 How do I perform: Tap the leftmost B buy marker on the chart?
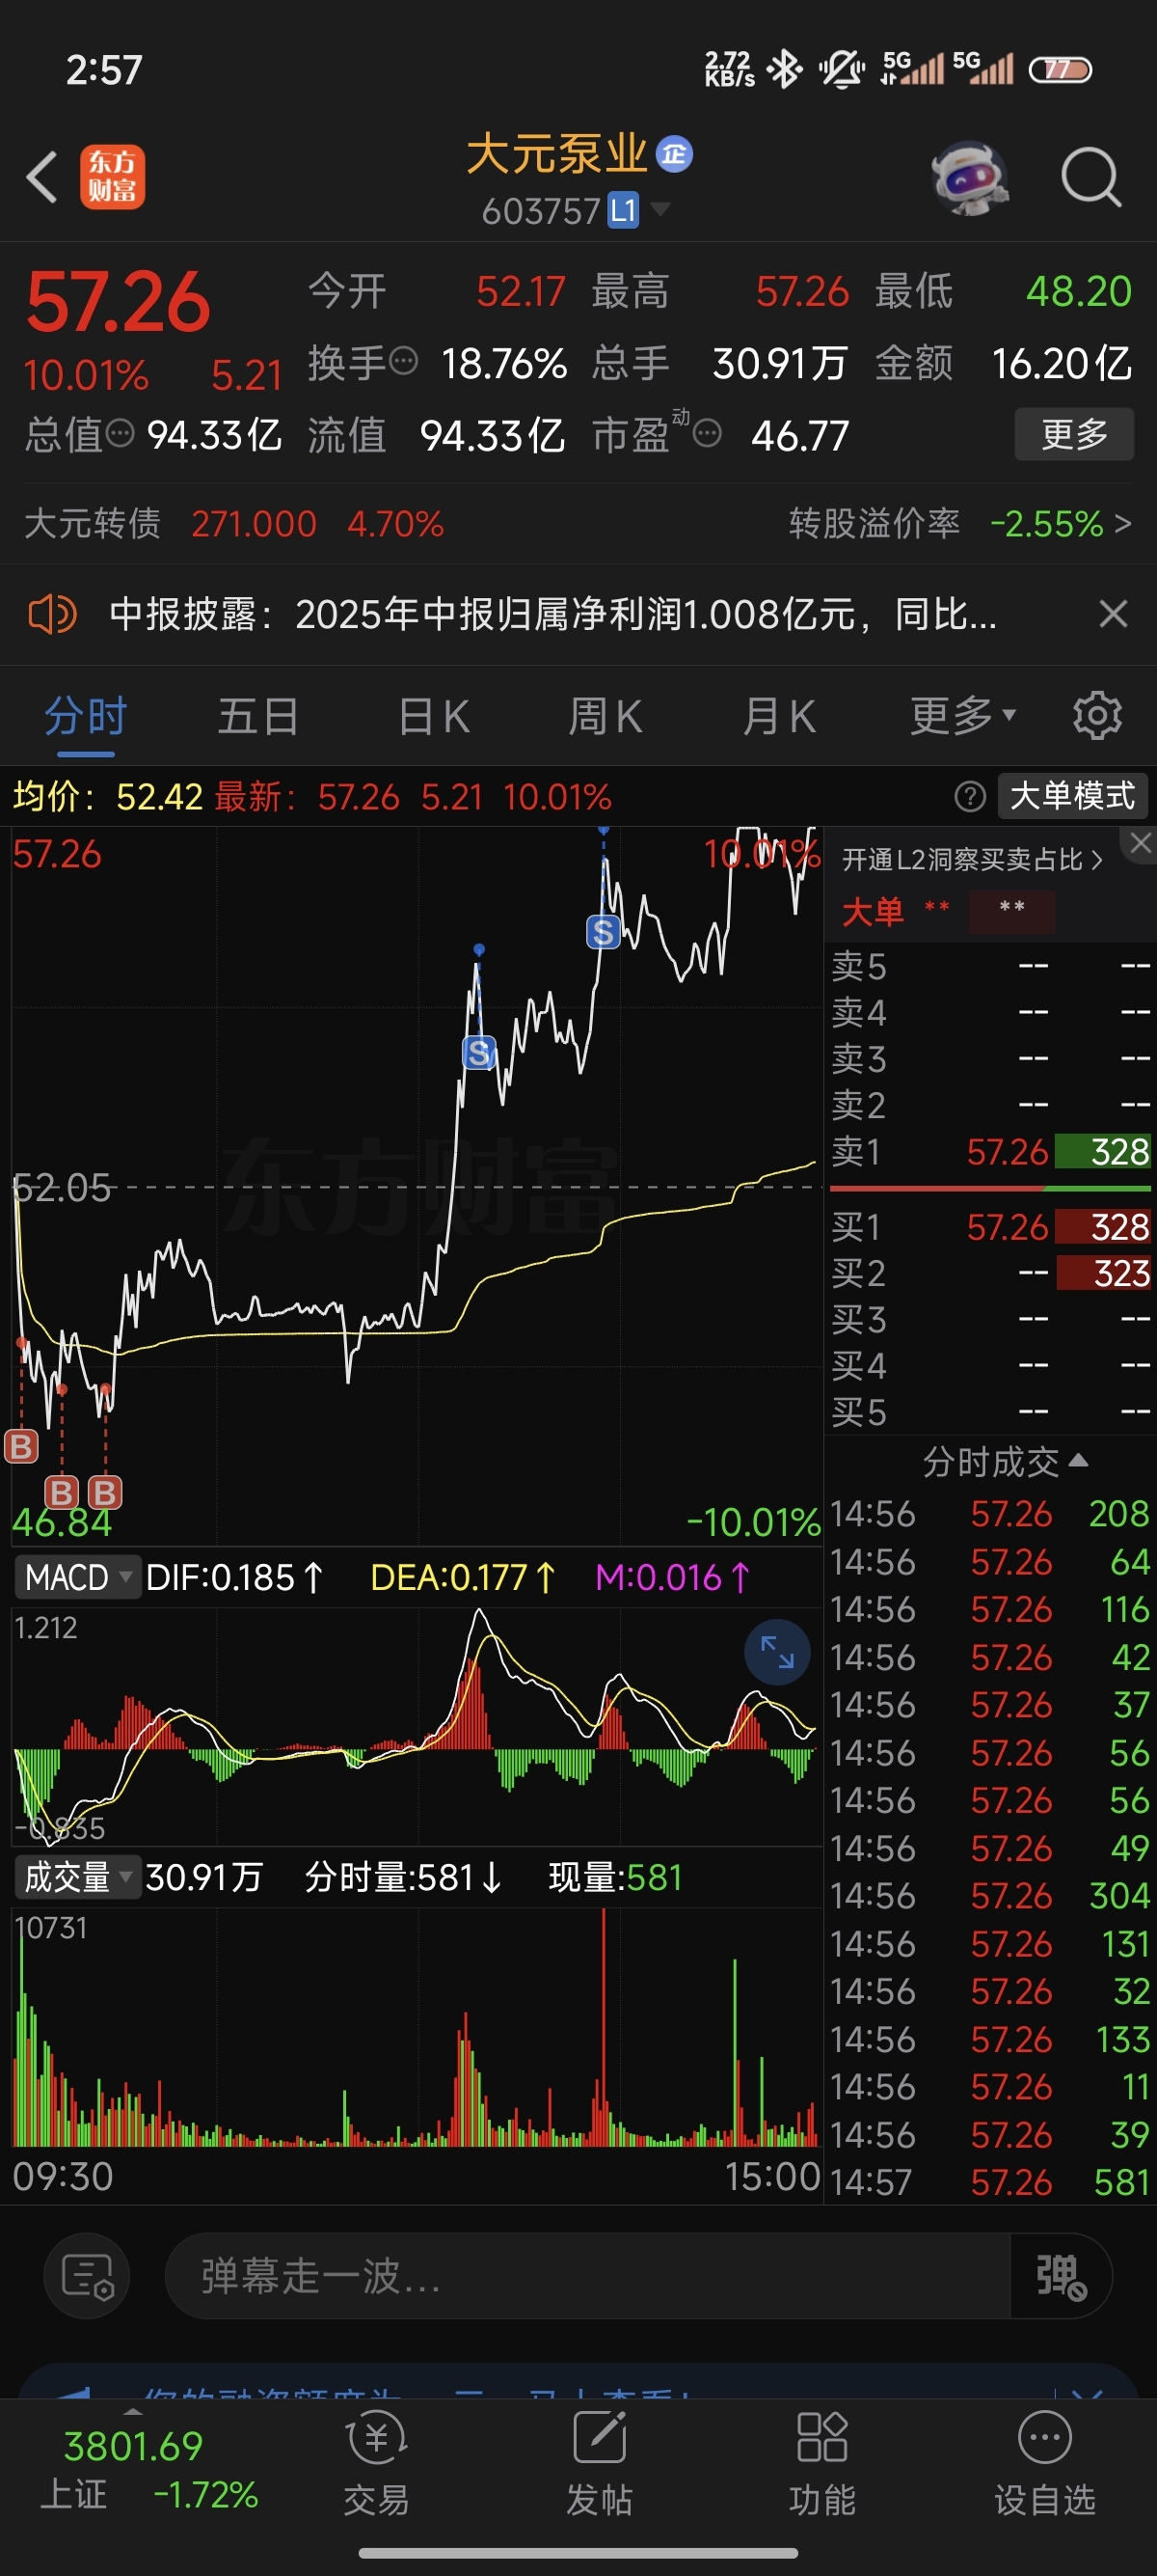pos(21,1446)
